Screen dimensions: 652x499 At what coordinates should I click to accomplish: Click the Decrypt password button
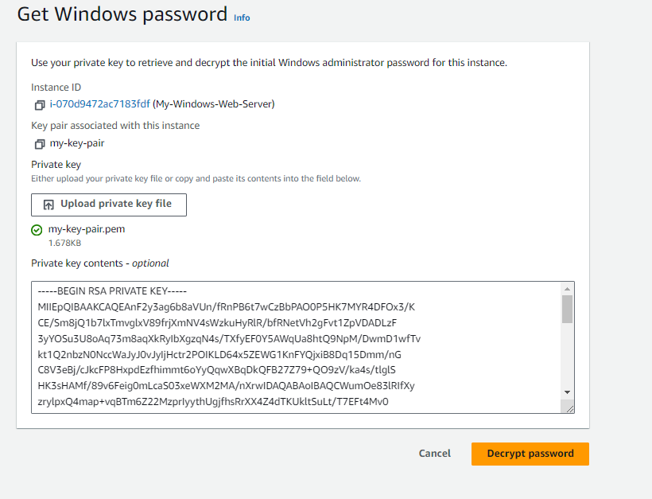click(x=530, y=454)
